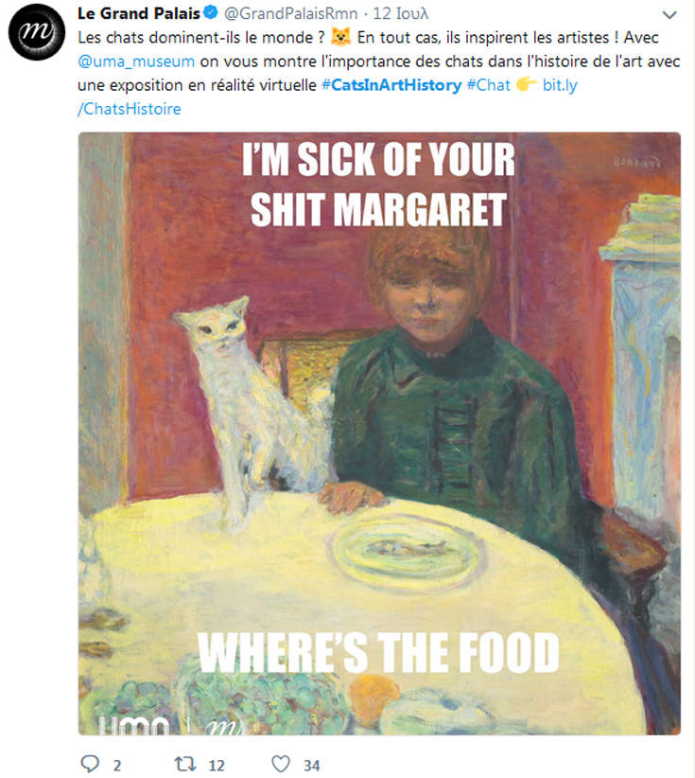Follow the #CatsInArtHistory hashtag
Image resolution: width=695 pixels, height=778 pixels.
[391, 85]
